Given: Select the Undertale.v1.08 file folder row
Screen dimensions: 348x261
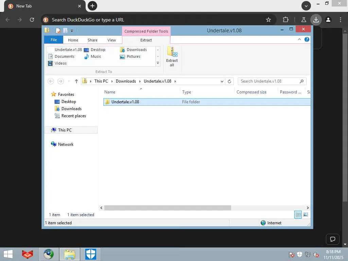Looking at the screenshot, I should point(207,102).
